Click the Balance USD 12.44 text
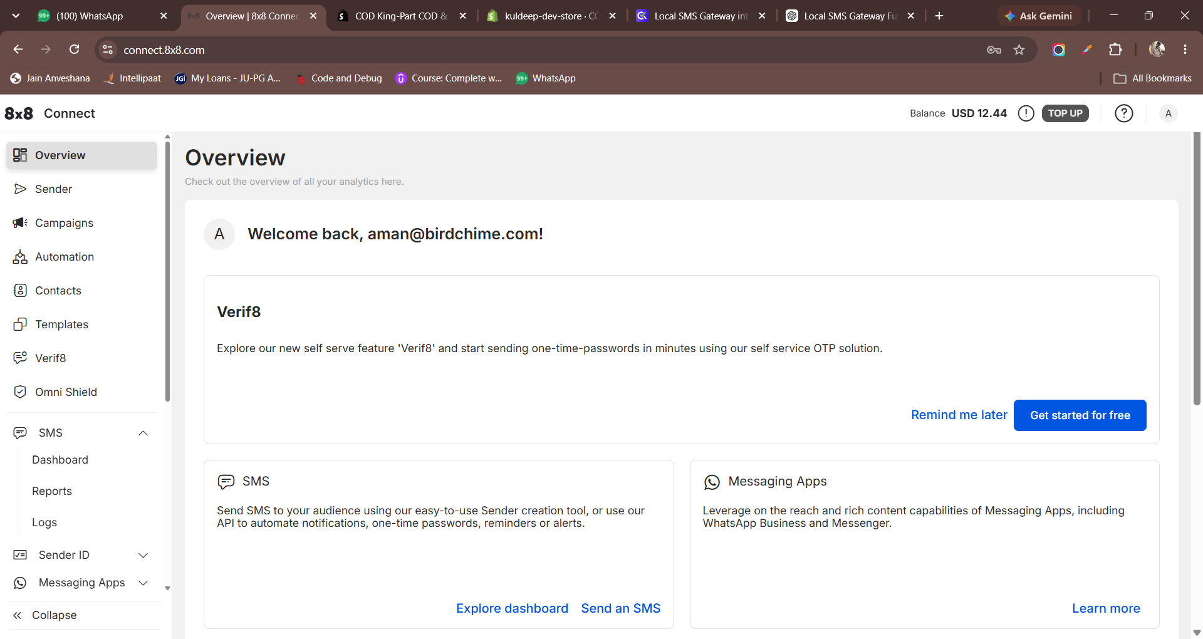 [x=958, y=113]
